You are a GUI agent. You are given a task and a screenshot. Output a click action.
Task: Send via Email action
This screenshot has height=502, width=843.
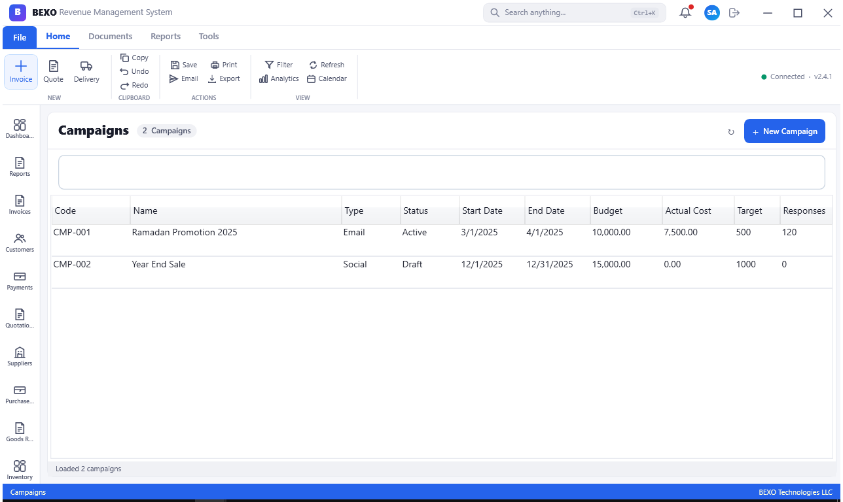click(x=184, y=78)
